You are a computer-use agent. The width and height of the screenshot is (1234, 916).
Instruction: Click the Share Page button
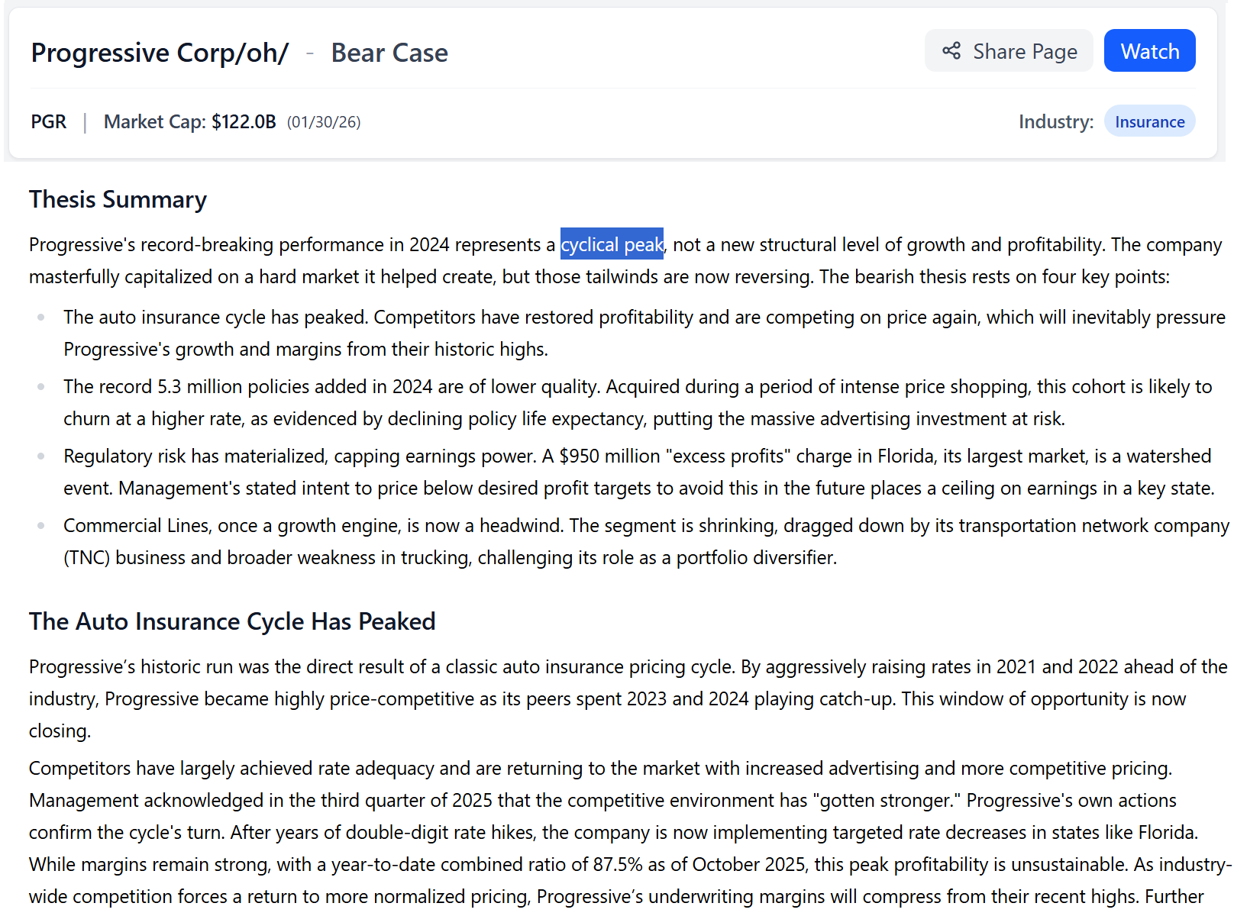pos(1009,50)
